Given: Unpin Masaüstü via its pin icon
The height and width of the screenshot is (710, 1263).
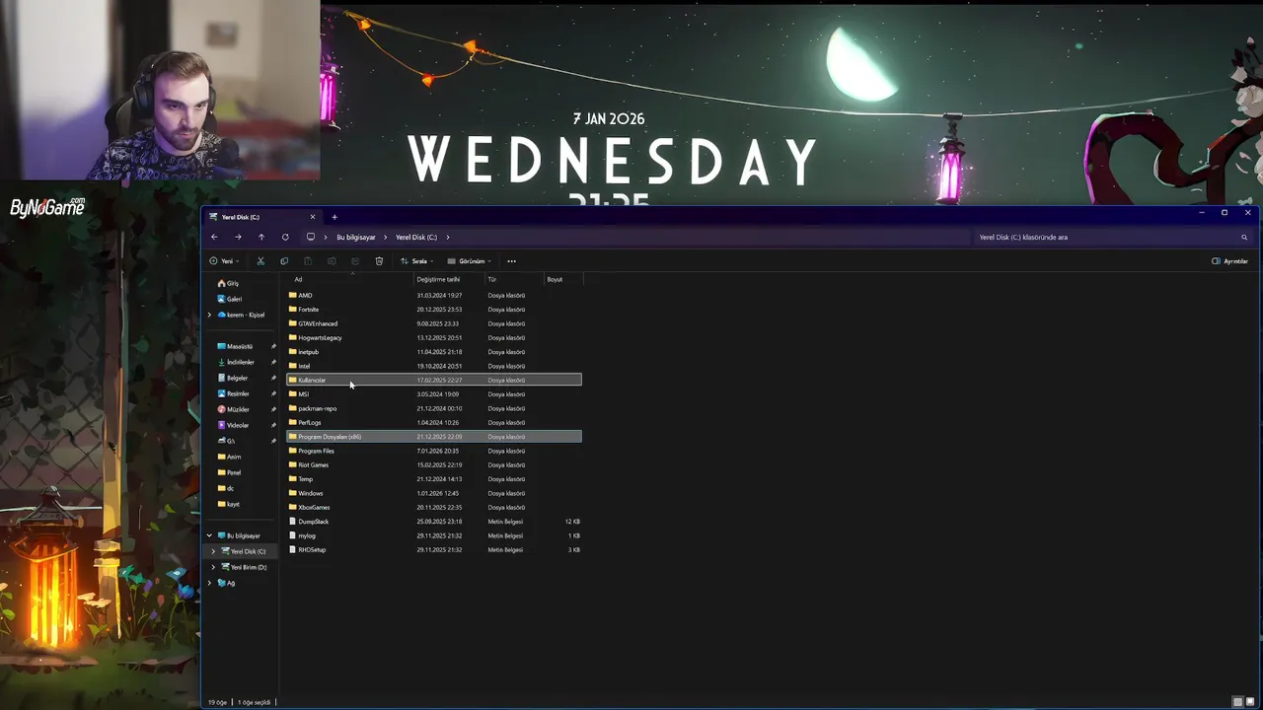Looking at the screenshot, I should 273,346.
